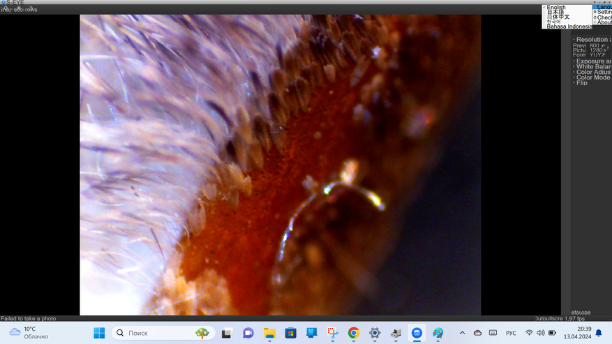Click the 'Failed to take a photo' status message

29,319
